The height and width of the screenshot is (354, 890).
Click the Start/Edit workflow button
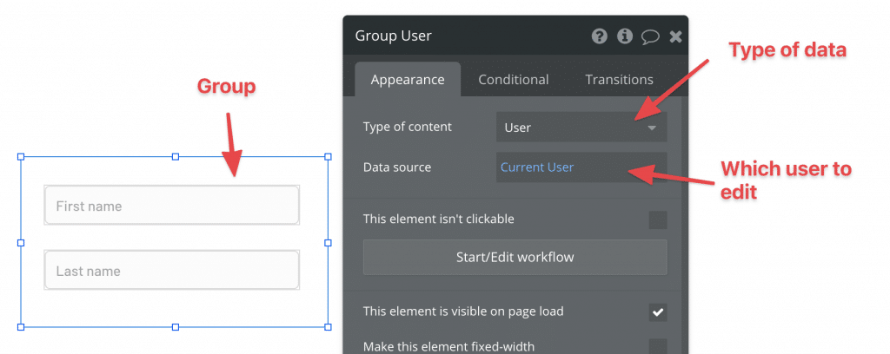click(x=515, y=258)
